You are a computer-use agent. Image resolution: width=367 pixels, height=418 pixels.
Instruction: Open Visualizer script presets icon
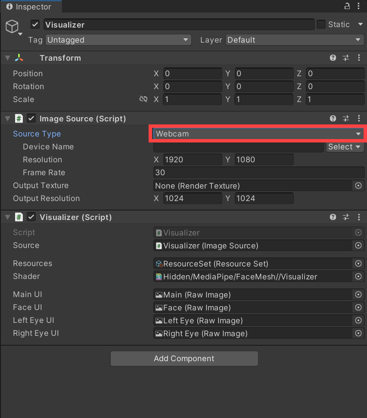point(346,217)
